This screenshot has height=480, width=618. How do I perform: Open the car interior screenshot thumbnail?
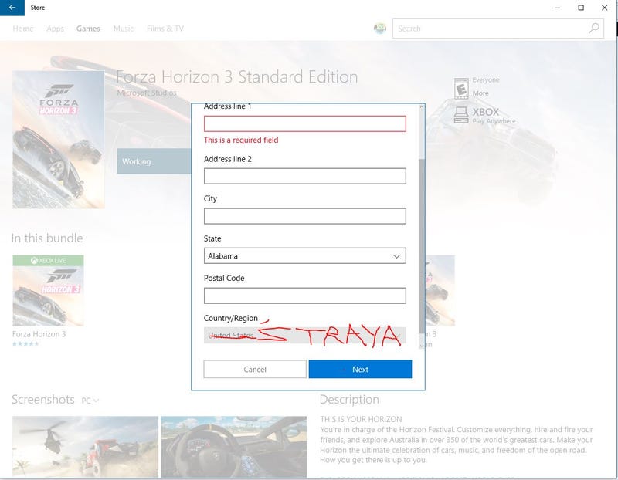tap(234, 447)
